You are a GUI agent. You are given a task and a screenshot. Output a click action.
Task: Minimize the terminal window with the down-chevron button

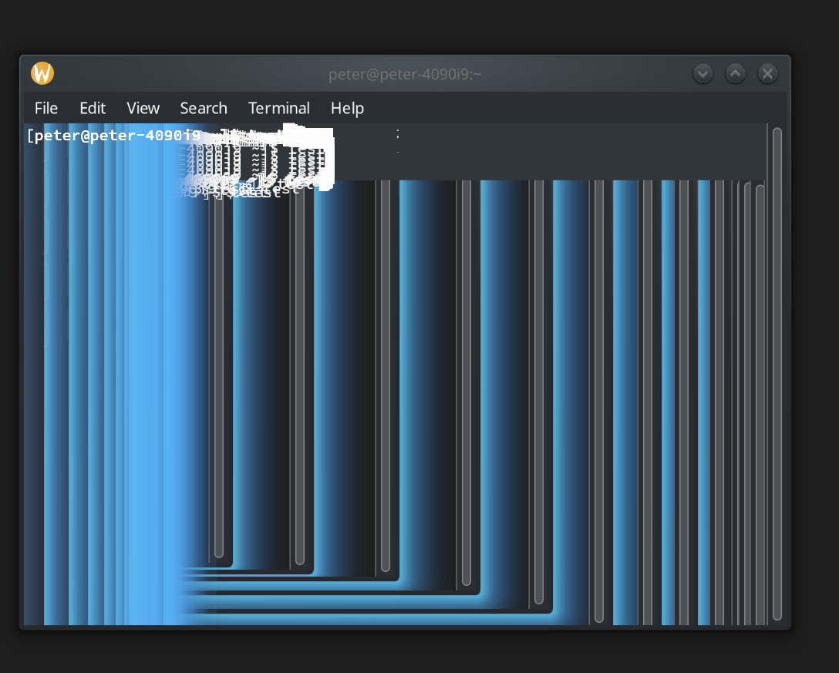(x=703, y=73)
